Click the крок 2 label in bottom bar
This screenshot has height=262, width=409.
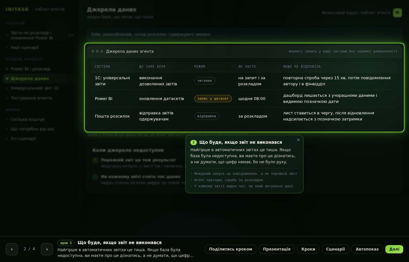[66, 243]
